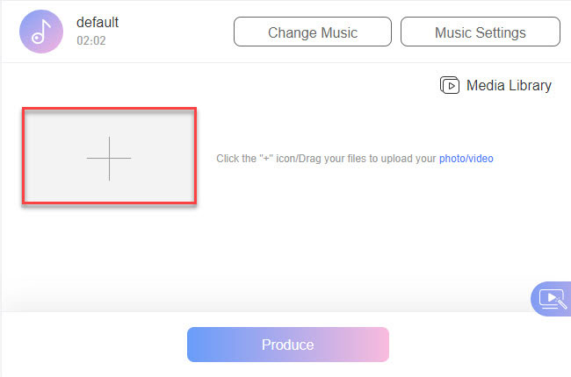Image resolution: width=571 pixels, height=377 pixels.
Task: Select the "default" music track name
Action: point(98,23)
